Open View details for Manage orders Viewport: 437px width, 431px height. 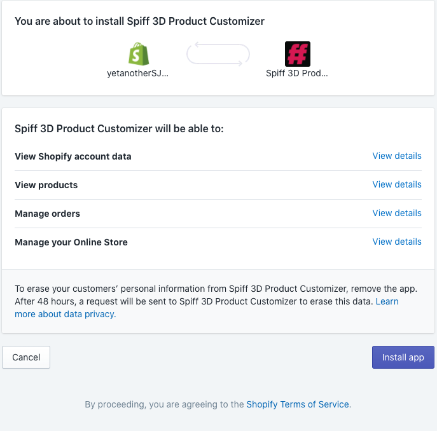(396, 213)
